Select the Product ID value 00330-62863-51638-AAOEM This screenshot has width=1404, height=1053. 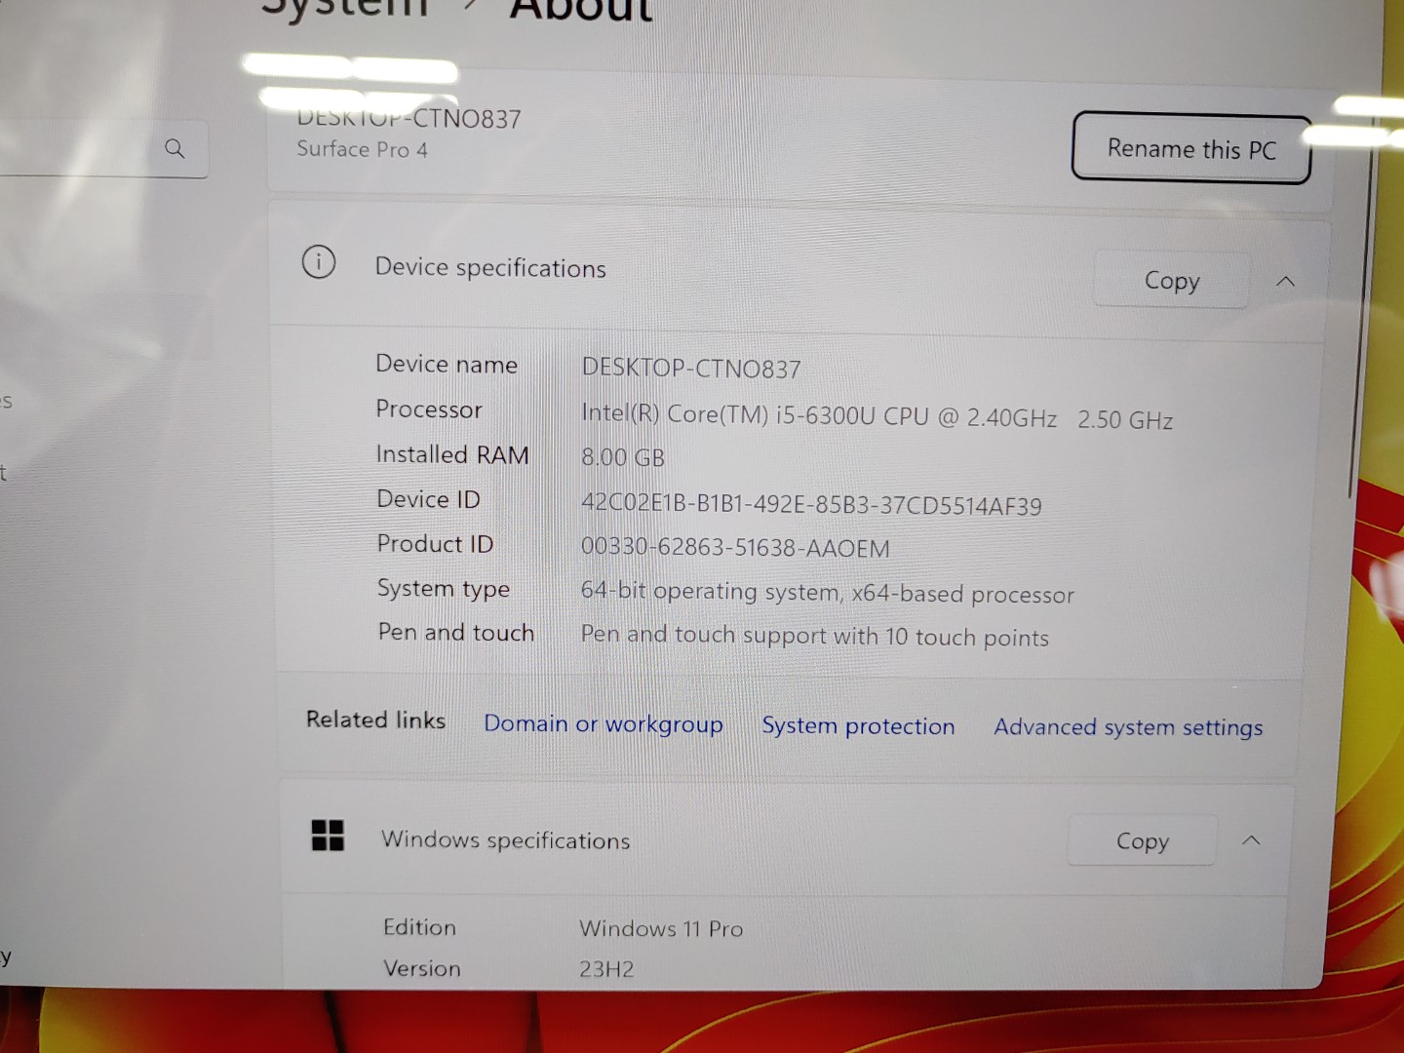(x=735, y=548)
